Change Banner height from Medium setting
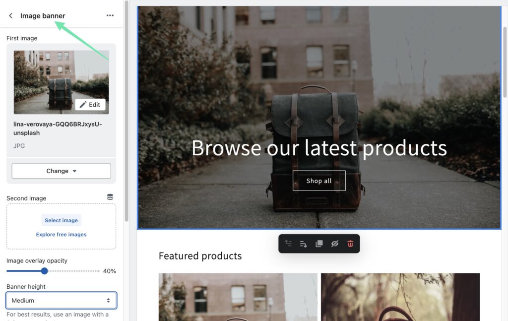Viewport: 508px width, 321px height. point(61,300)
